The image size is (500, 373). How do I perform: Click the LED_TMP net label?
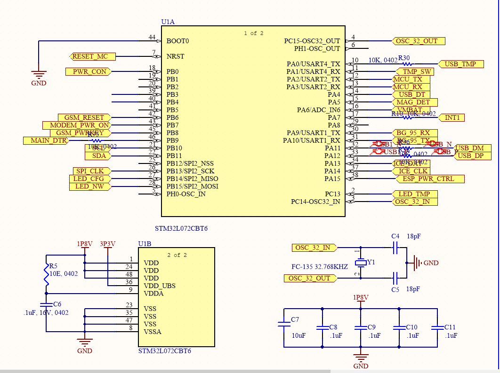point(414,194)
